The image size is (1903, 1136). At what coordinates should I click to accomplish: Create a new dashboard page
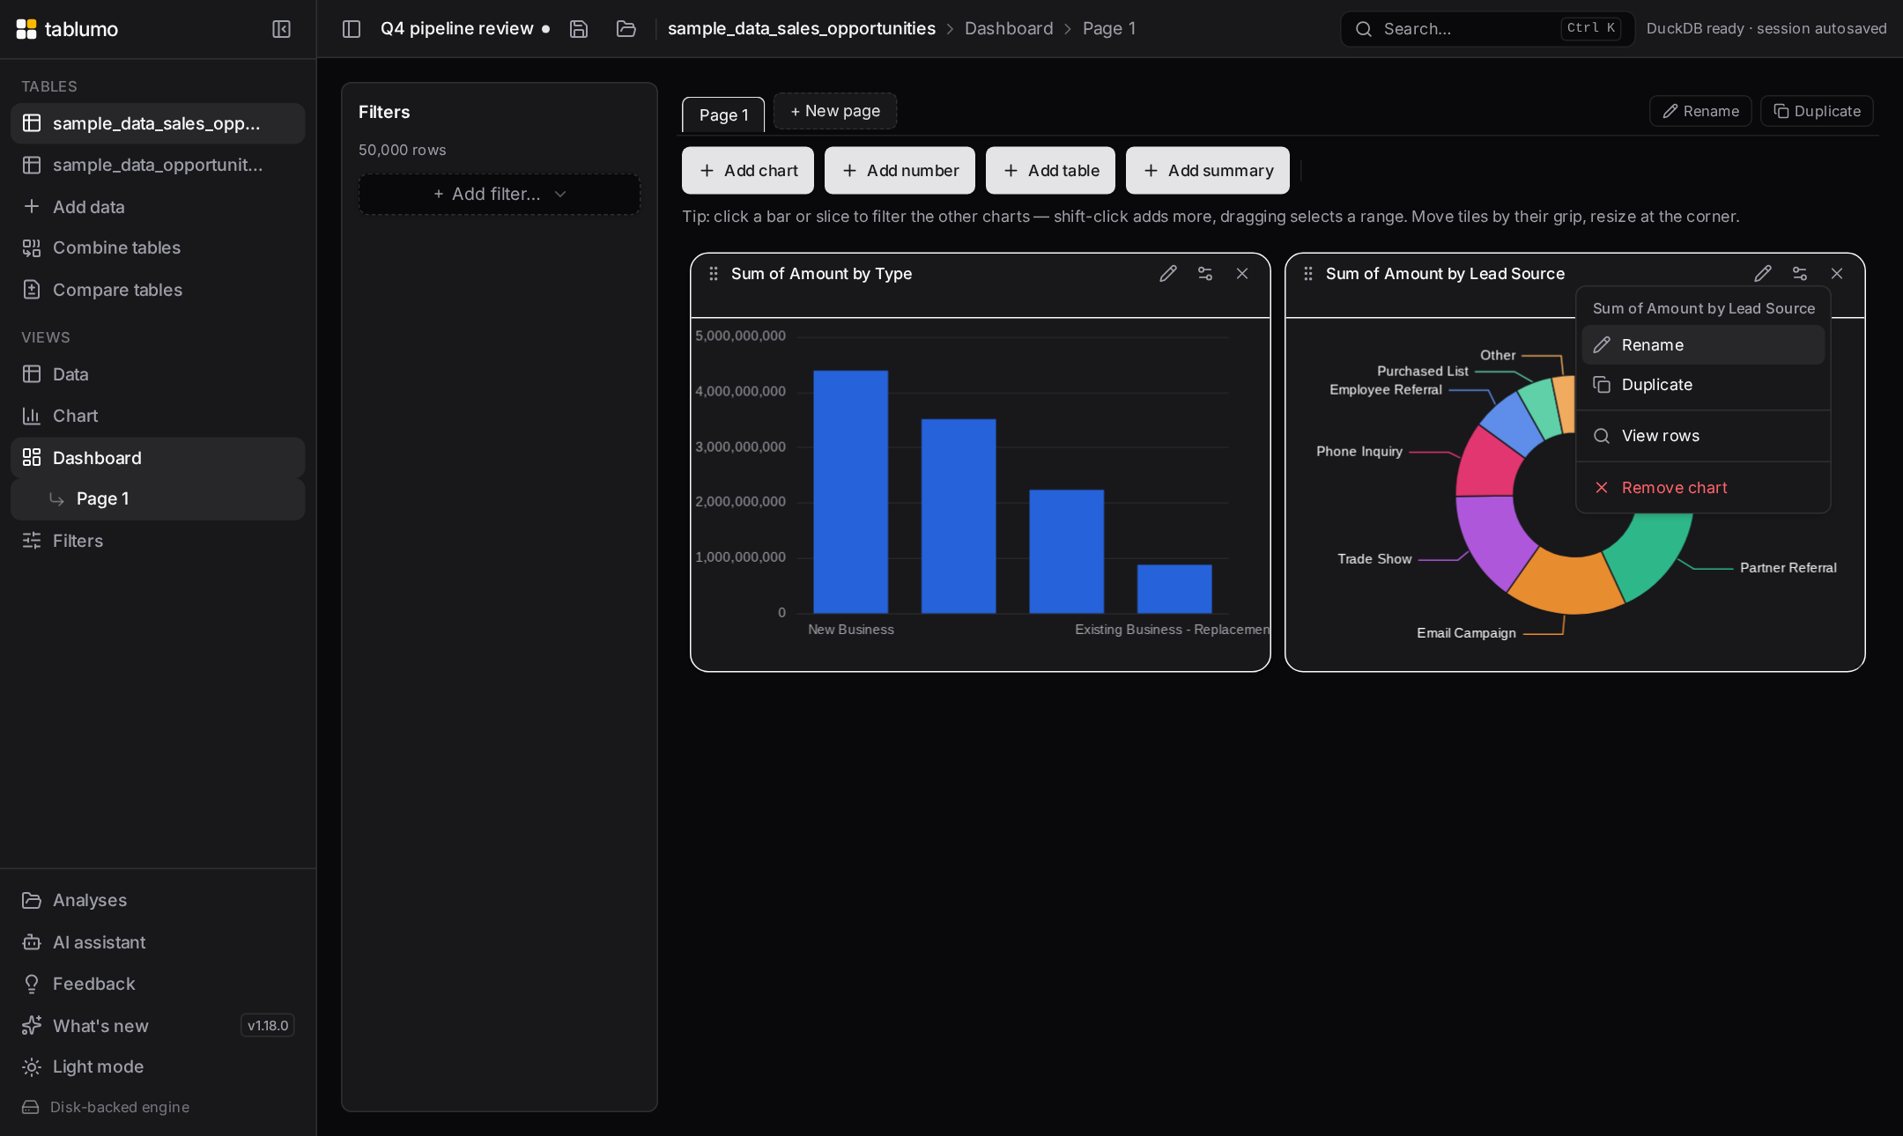click(x=835, y=111)
